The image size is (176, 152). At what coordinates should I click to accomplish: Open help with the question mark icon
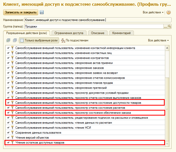(x=168, y=12)
